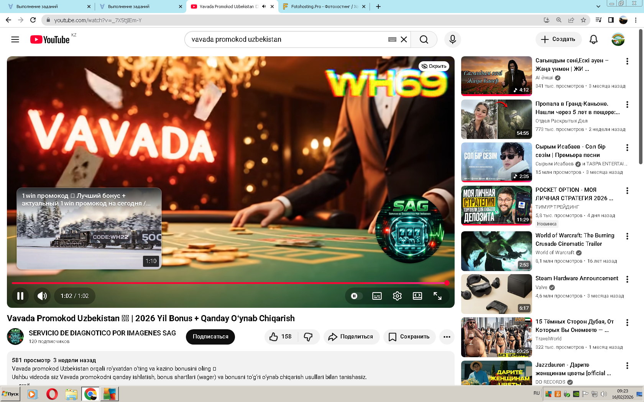Open the Создать create menu
Image resolution: width=644 pixels, height=402 pixels.
coord(558,39)
